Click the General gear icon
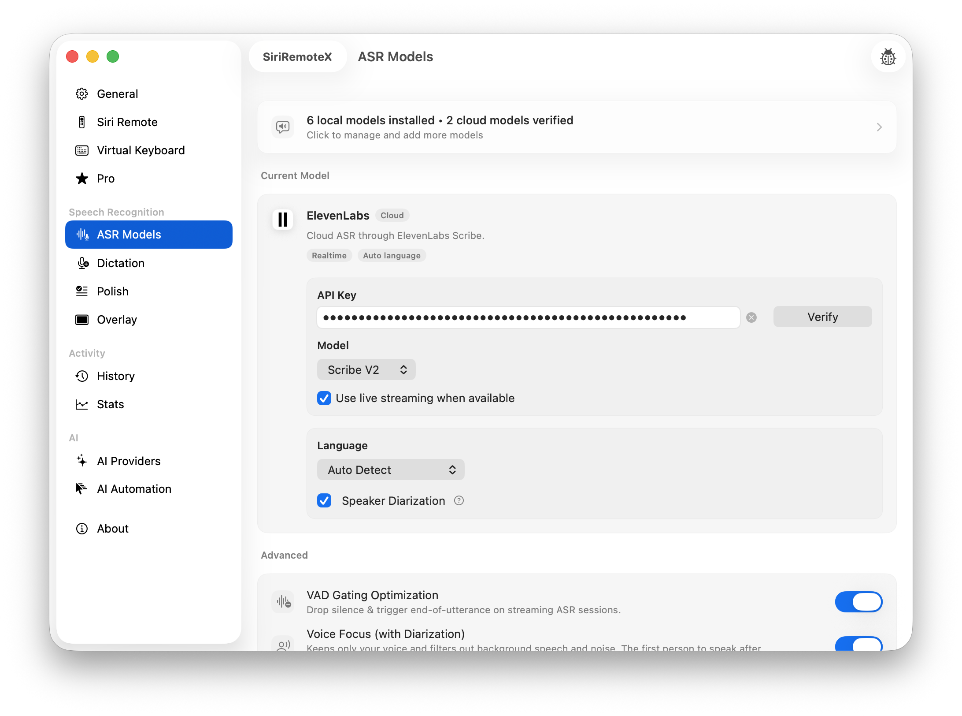The width and height of the screenshot is (962, 716). [82, 94]
